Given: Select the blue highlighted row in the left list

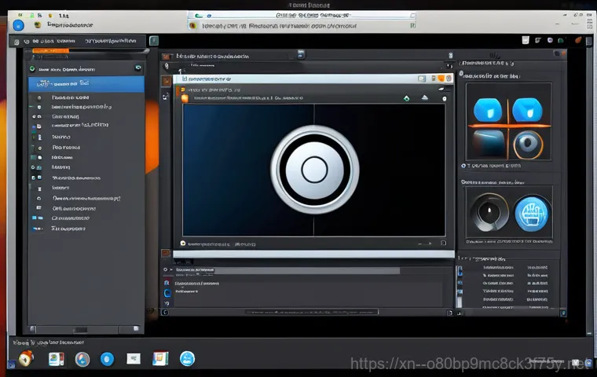Looking at the screenshot, I should point(86,83).
